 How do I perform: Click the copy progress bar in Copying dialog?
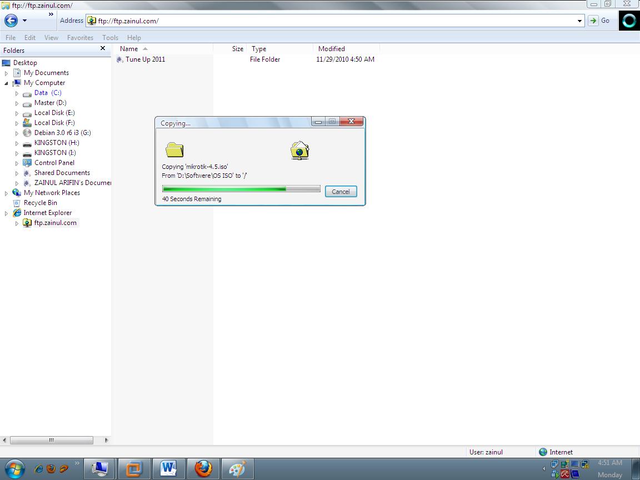tap(241, 188)
